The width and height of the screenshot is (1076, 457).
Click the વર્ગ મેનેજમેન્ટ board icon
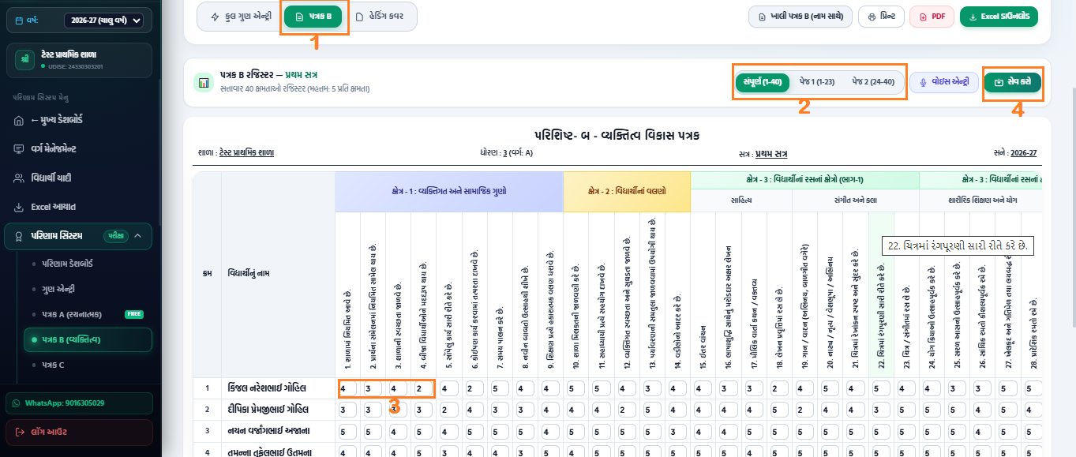tap(19, 148)
